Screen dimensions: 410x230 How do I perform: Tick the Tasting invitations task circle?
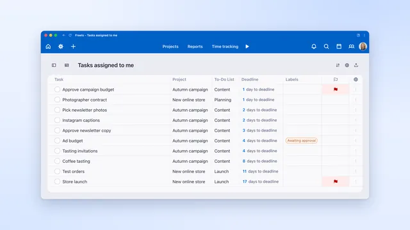coord(57,151)
